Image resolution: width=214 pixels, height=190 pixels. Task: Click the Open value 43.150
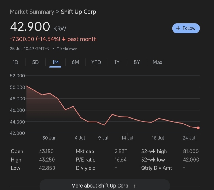tap(46, 151)
